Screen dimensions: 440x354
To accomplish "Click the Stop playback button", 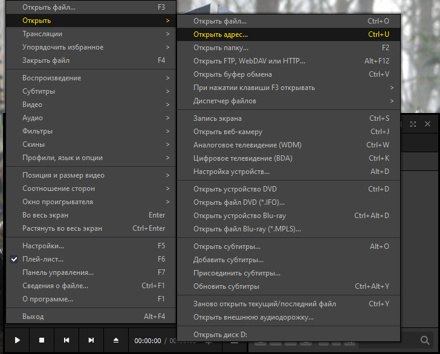I will pos(42,341).
